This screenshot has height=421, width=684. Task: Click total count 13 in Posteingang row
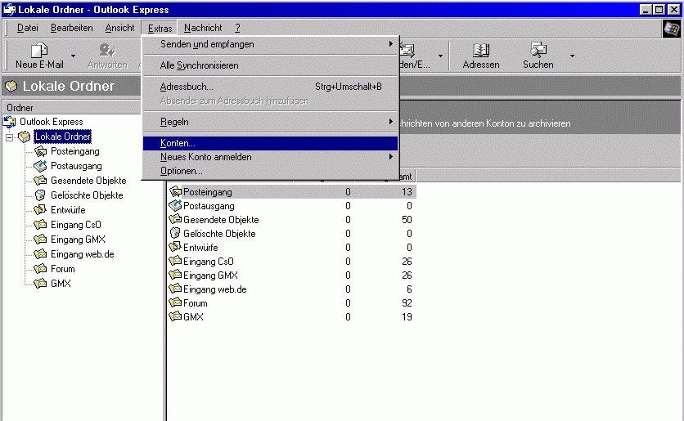point(407,192)
